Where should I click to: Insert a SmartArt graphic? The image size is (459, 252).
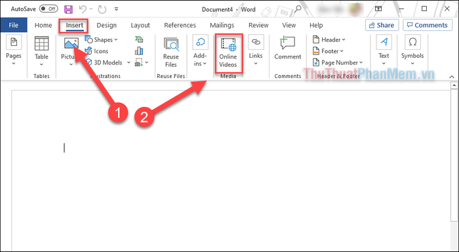click(139, 39)
